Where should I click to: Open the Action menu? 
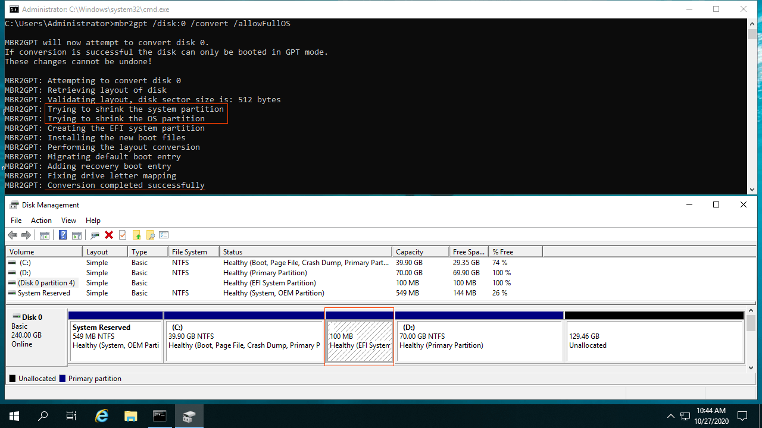coord(41,221)
